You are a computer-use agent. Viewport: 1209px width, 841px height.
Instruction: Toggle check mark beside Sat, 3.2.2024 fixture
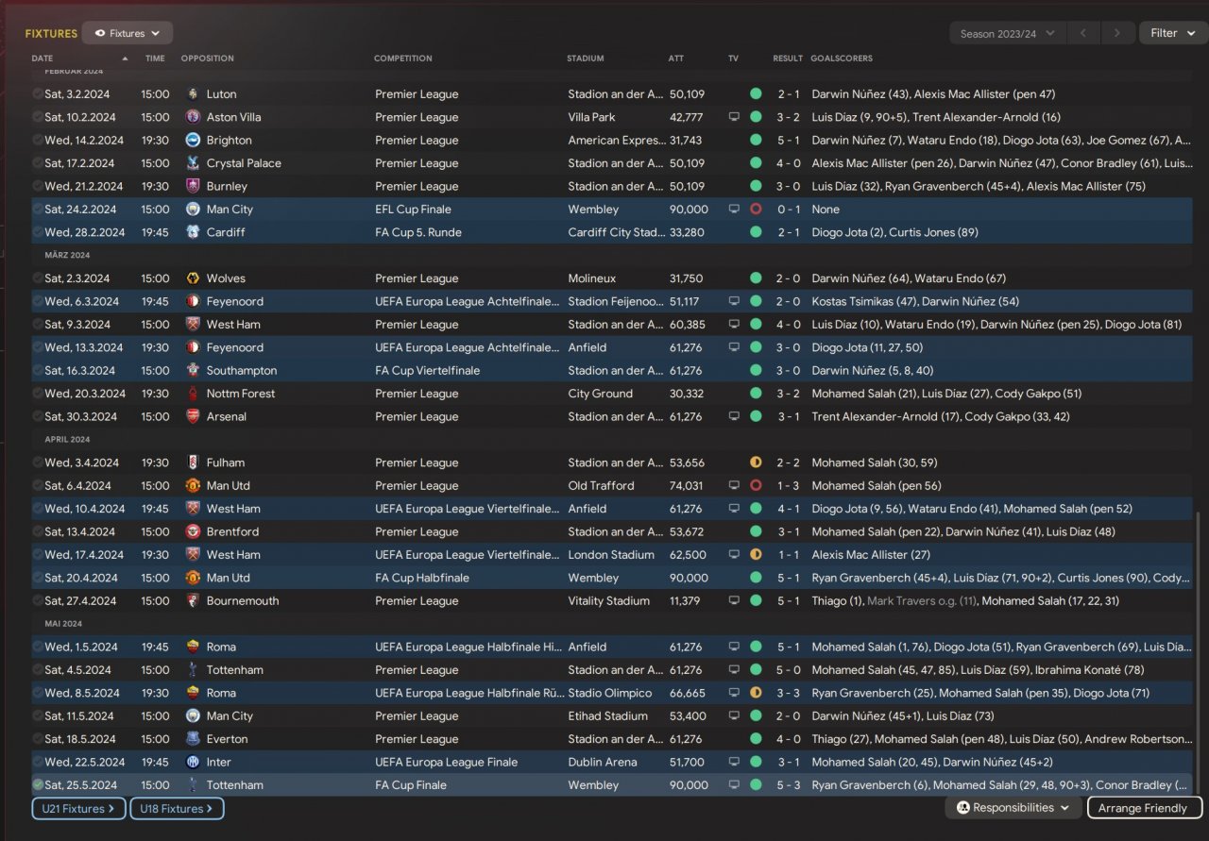pyautogui.click(x=38, y=94)
